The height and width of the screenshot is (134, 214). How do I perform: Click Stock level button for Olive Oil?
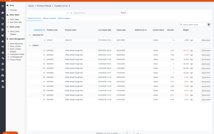(206, 40)
